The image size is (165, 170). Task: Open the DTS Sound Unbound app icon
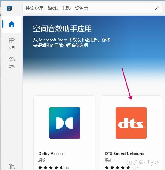[131, 123]
